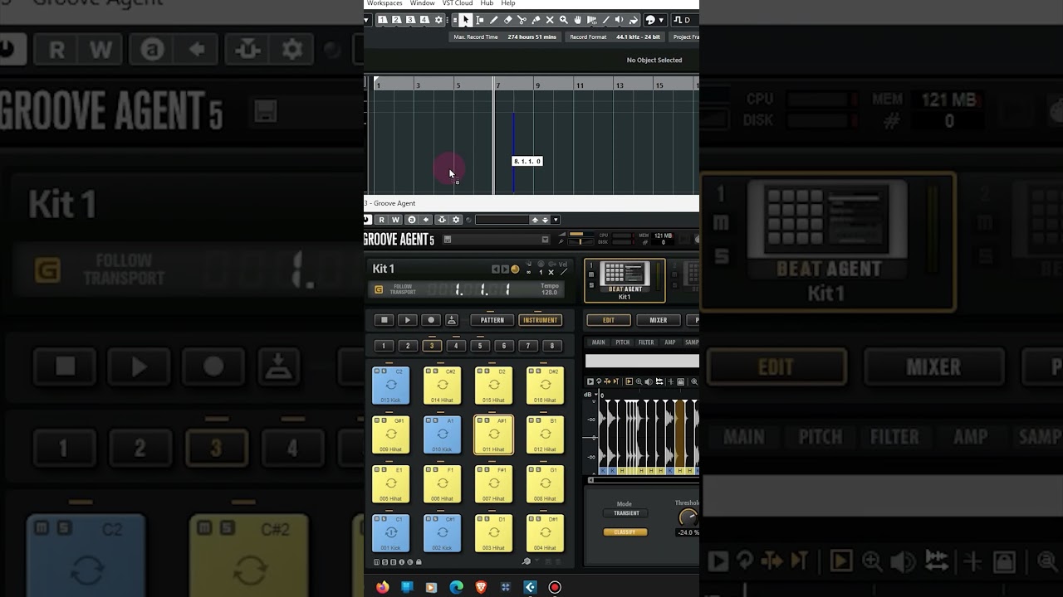This screenshot has width=1063, height=597.
Task: Toggle Write automation W button
Action: pyautogui.click(x=395, y=220)
